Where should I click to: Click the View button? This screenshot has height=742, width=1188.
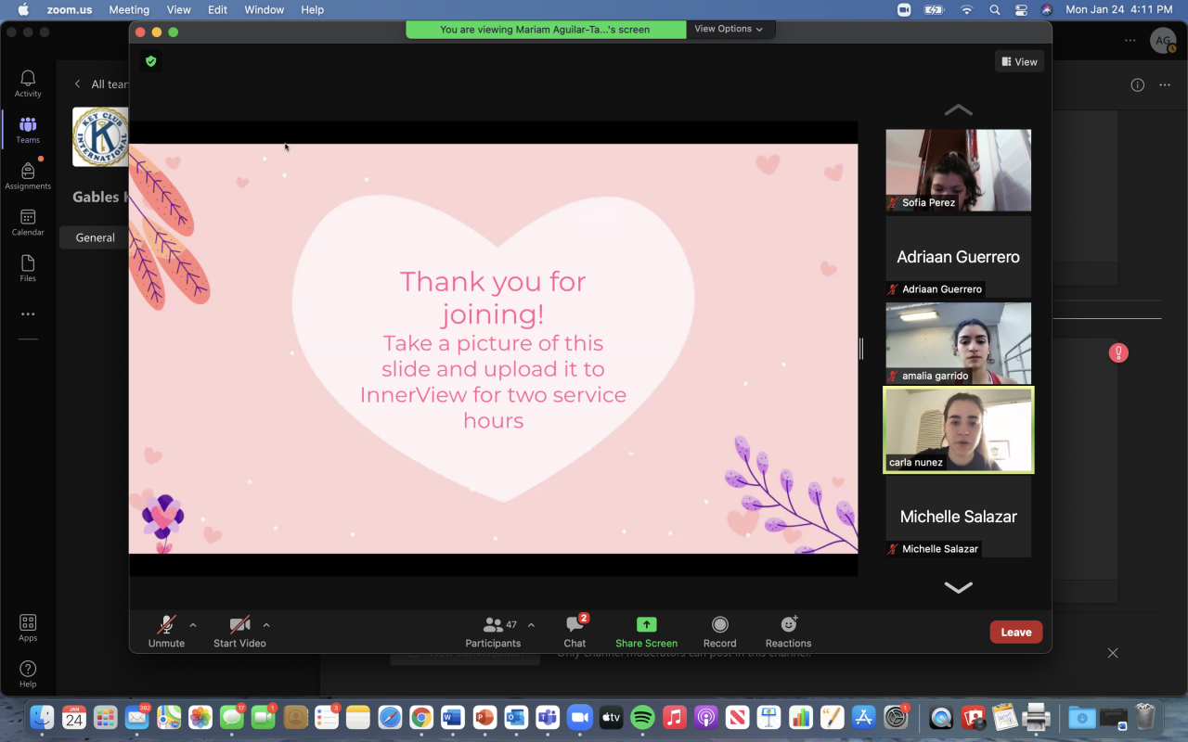click(x=1019, y=62)
